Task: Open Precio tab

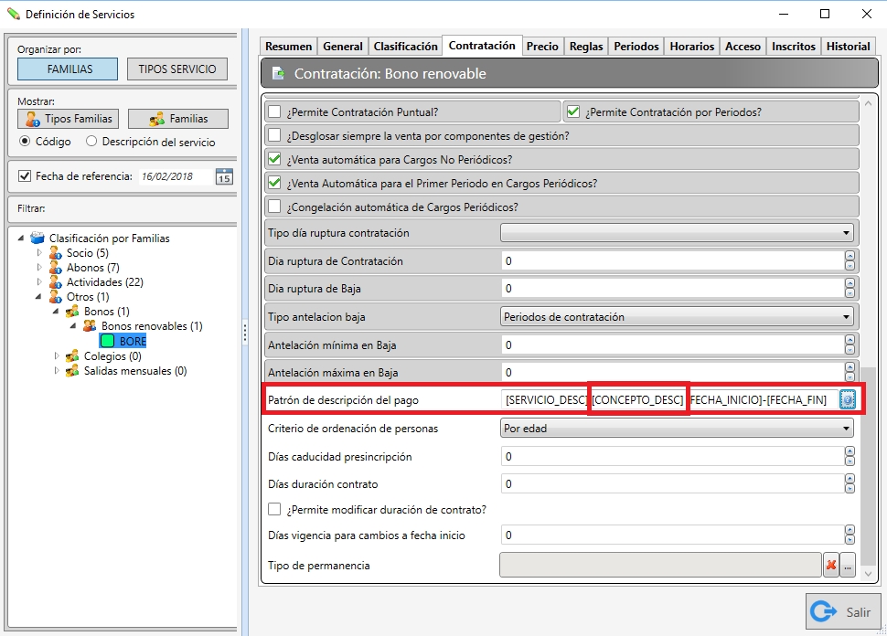Action: (542, 47)
